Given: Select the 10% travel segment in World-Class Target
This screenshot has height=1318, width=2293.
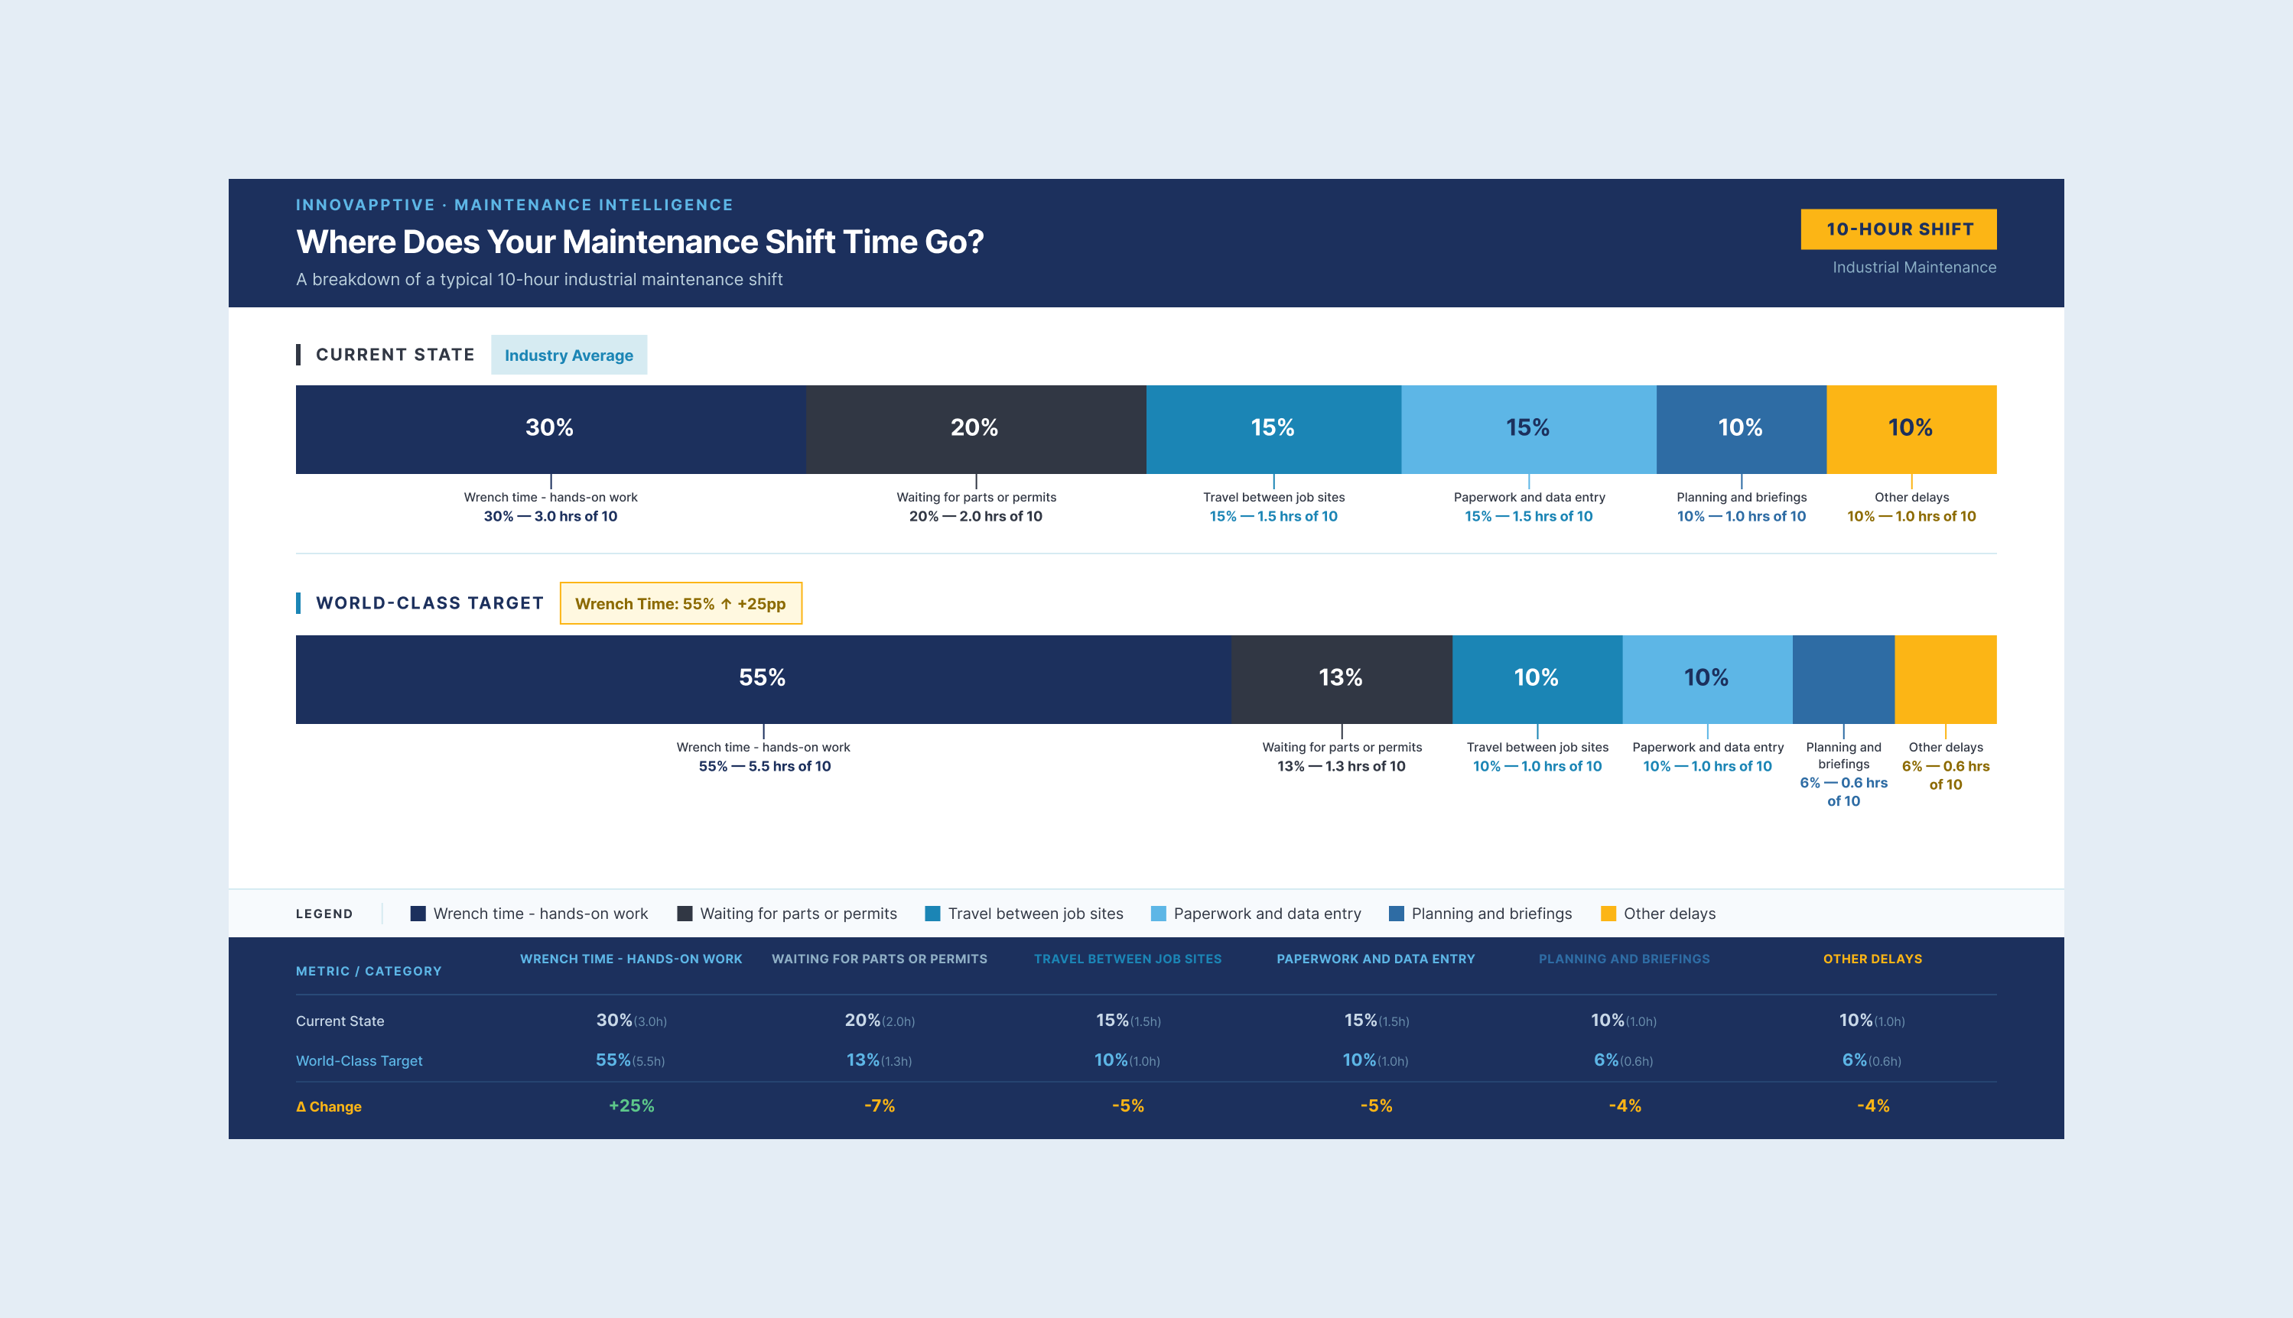Looking at the screenshot, I should click(x=1537, y=679).
